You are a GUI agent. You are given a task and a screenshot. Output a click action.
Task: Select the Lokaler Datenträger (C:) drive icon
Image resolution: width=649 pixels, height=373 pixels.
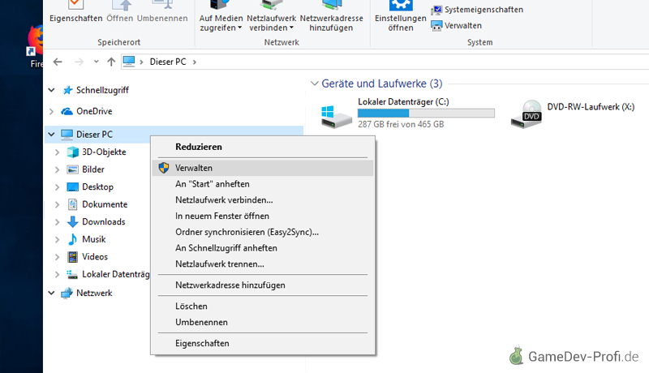click(336, 117)
